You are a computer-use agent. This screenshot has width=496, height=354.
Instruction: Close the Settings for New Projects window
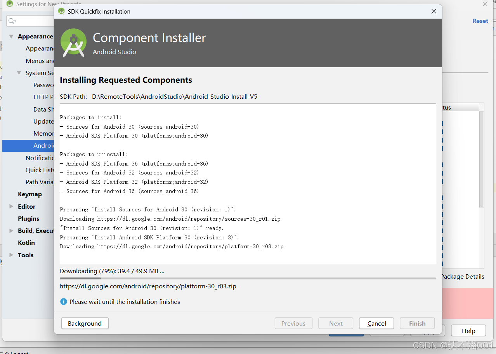(x=485, y=4)
